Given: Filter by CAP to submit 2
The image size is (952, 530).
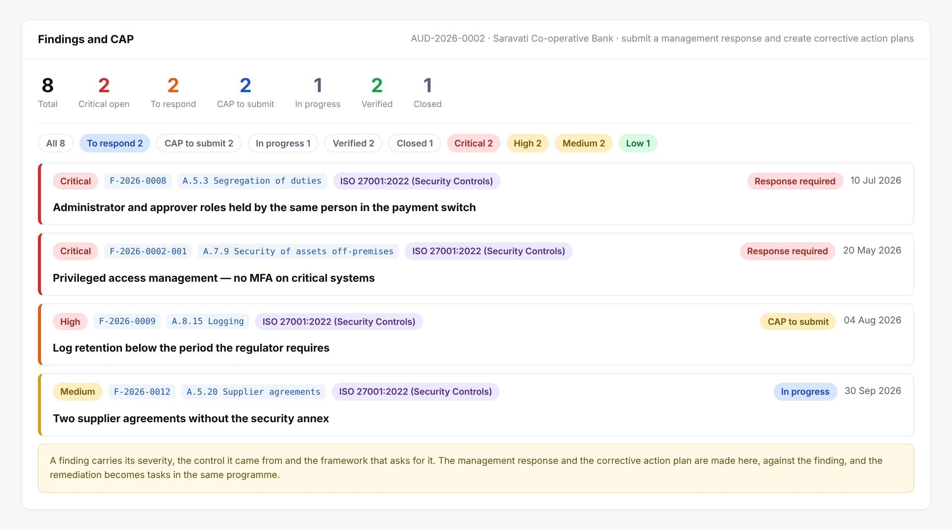Looking at the screenshot, I should (199, 143).
